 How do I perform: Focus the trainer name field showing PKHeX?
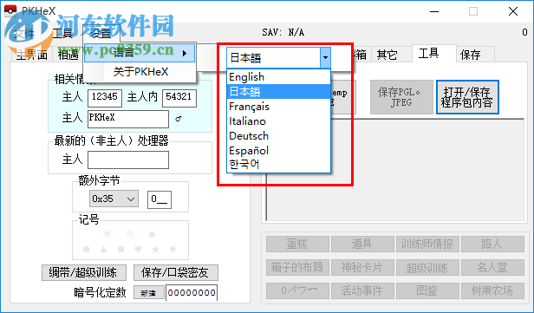128,119
